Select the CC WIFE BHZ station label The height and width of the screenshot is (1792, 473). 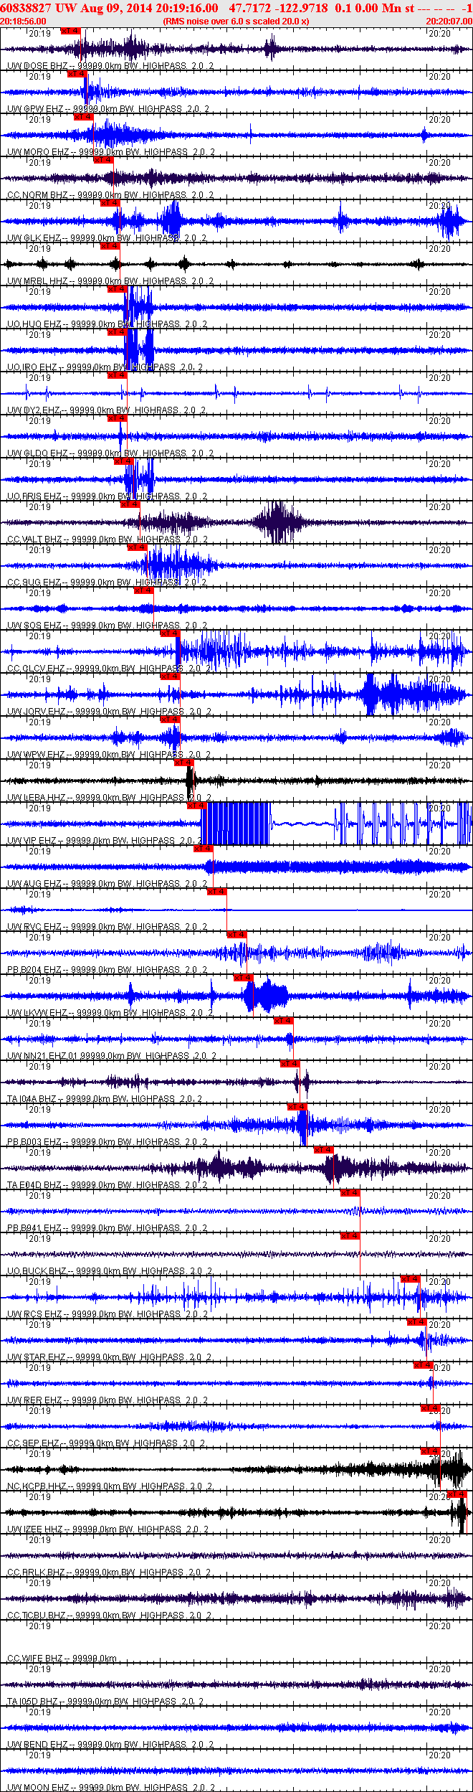(35, 1659)
